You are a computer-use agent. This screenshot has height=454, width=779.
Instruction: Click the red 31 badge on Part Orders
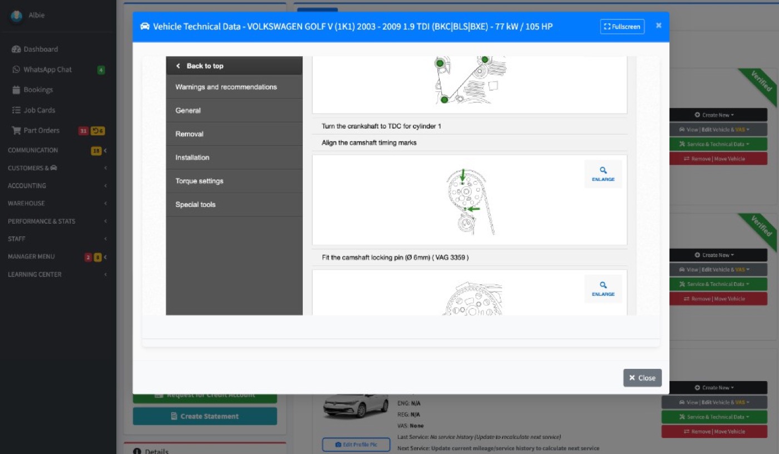pyautogui.click(x=83, y=131)
